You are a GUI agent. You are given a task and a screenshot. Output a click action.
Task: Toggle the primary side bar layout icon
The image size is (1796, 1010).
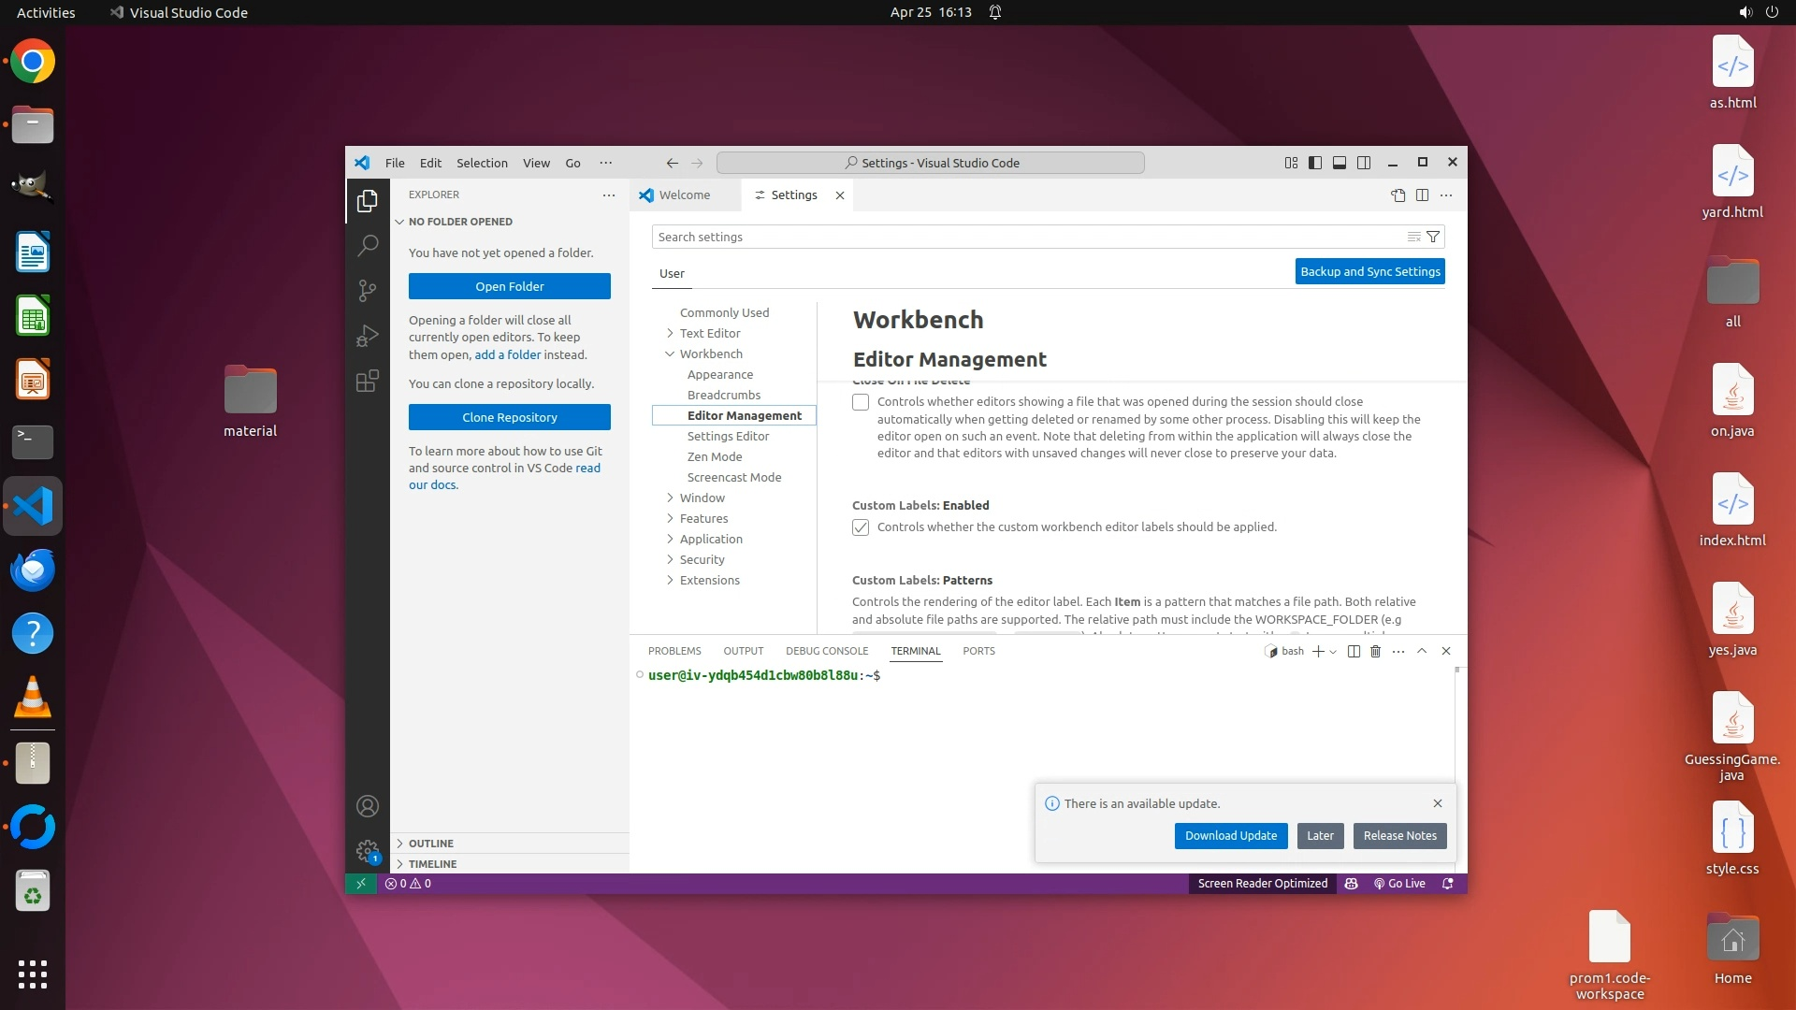point(1314,163)
